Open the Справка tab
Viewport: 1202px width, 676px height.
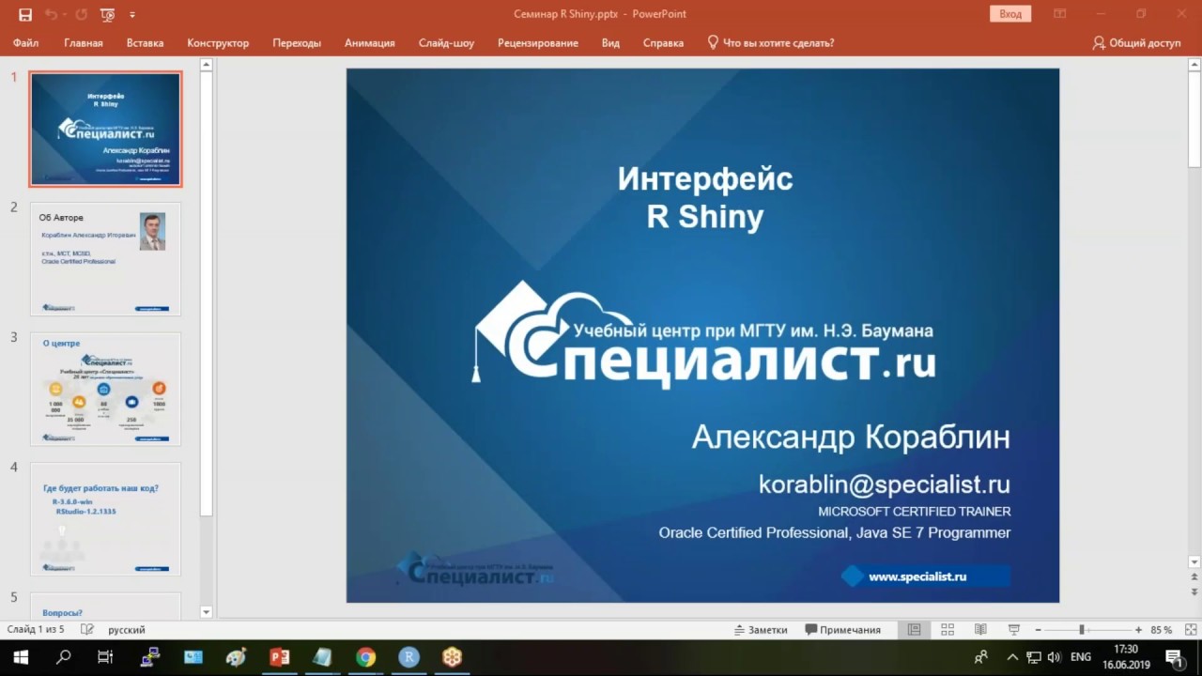(663, 43)
